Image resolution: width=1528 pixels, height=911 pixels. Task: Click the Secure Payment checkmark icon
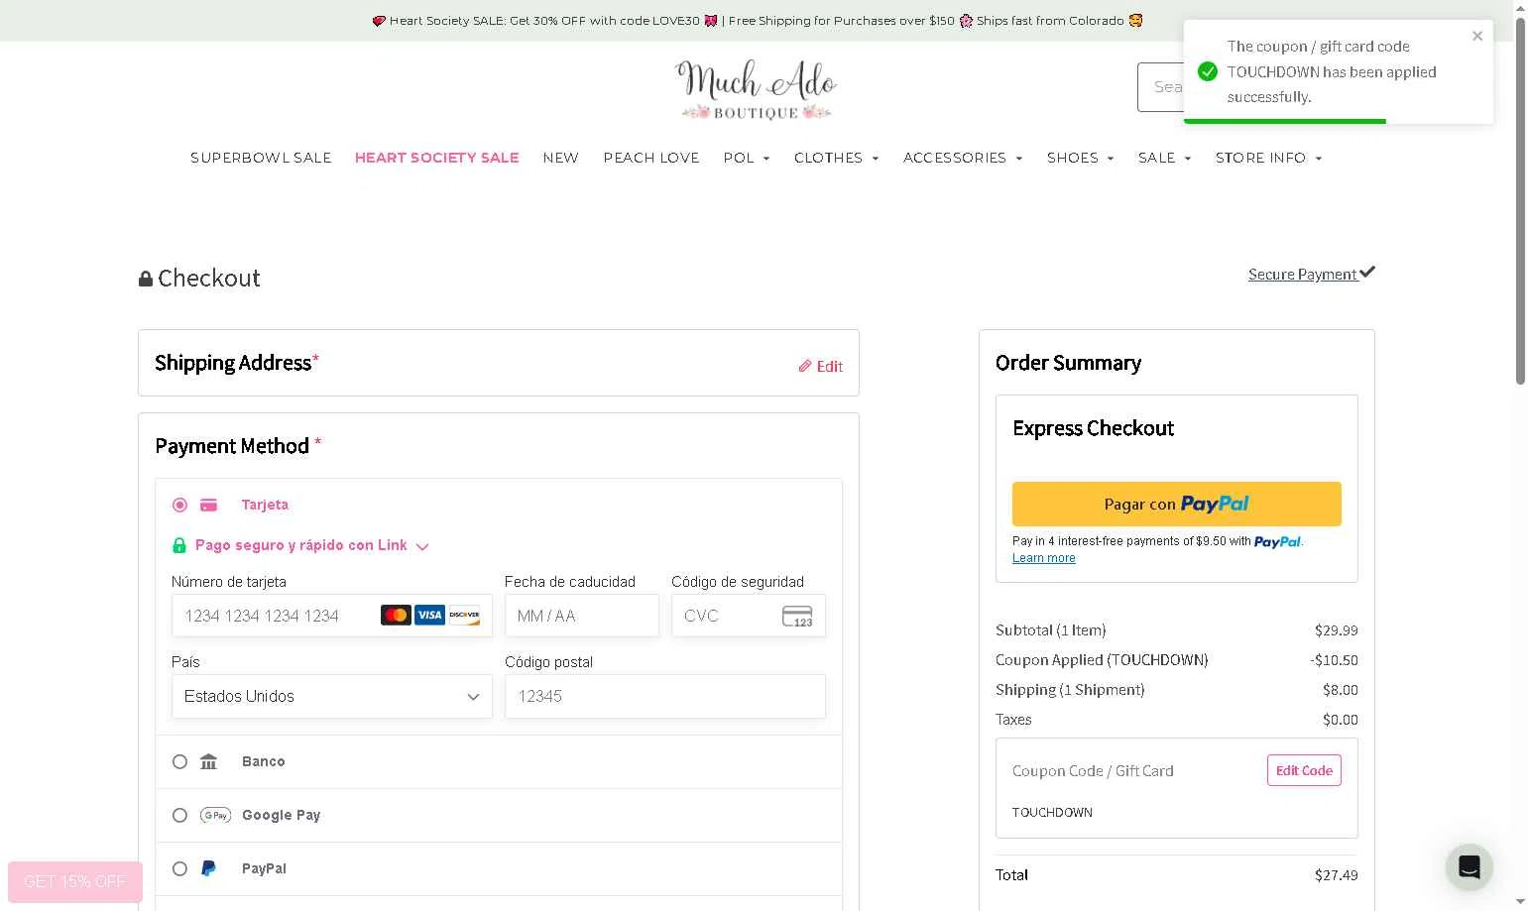click(1367, 272)
